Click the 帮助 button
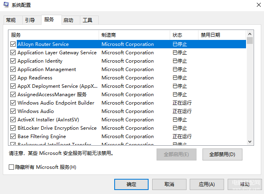 pyautogui.click(x=245, y=184)
